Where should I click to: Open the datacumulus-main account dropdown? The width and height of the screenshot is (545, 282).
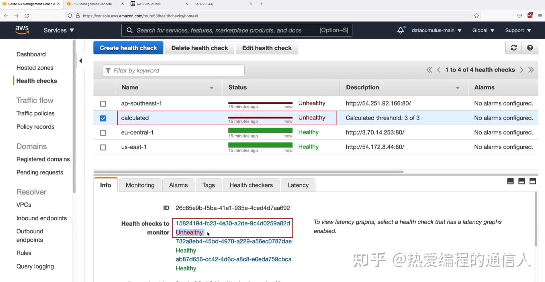(x=436, y=30)
